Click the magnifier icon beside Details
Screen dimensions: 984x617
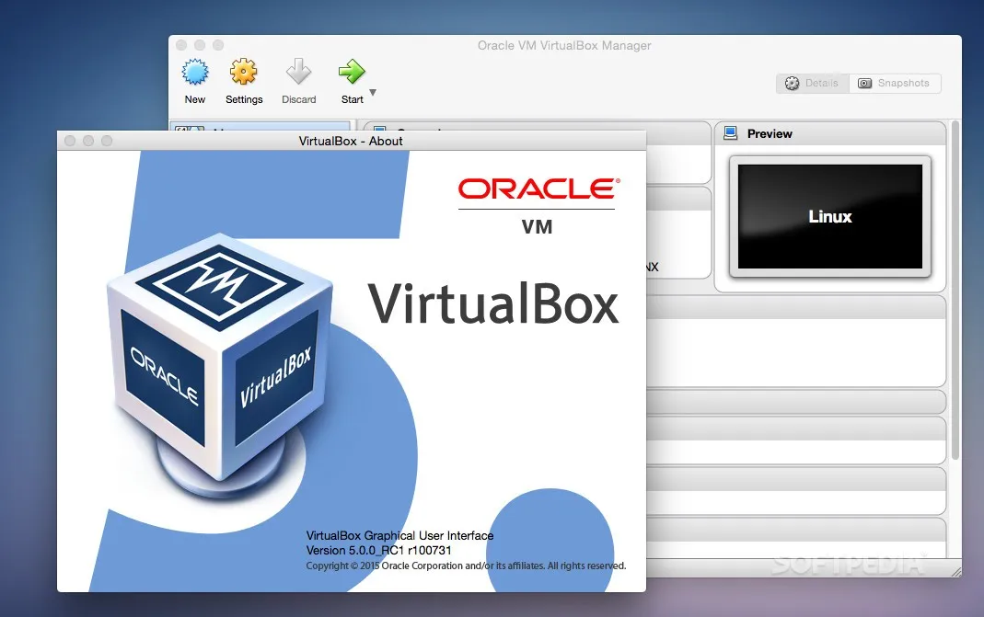tap(791, 83)
